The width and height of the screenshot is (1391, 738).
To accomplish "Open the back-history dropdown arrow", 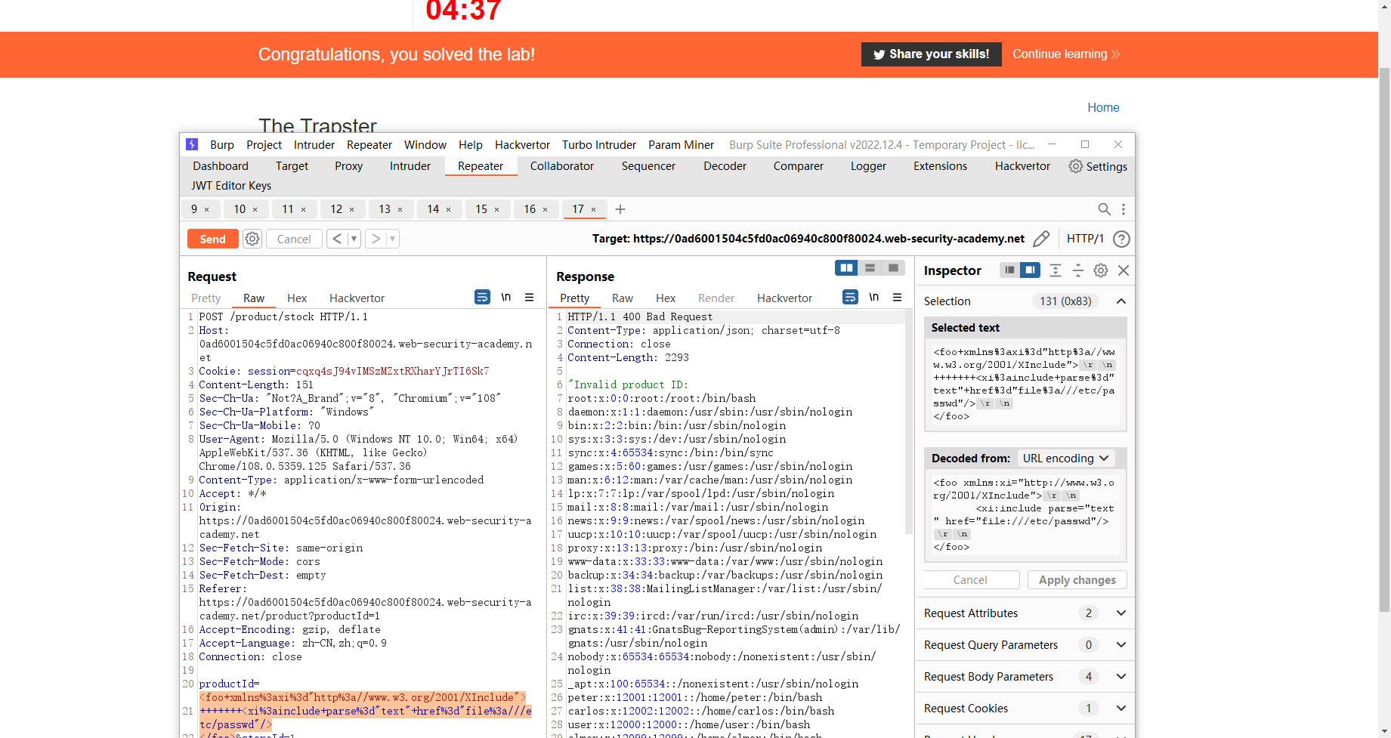I will (x=354, y=239).
